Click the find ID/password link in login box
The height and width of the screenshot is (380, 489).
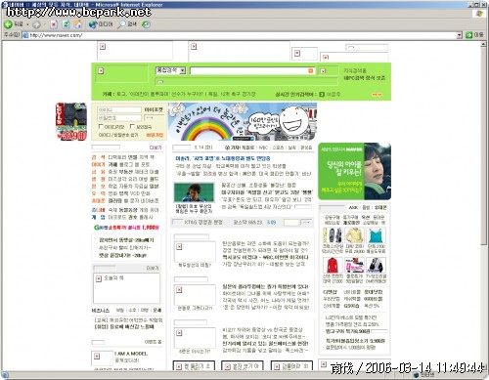(x=118, y=135)
